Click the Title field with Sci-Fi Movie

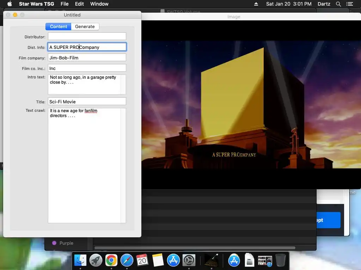pos(87,102)
